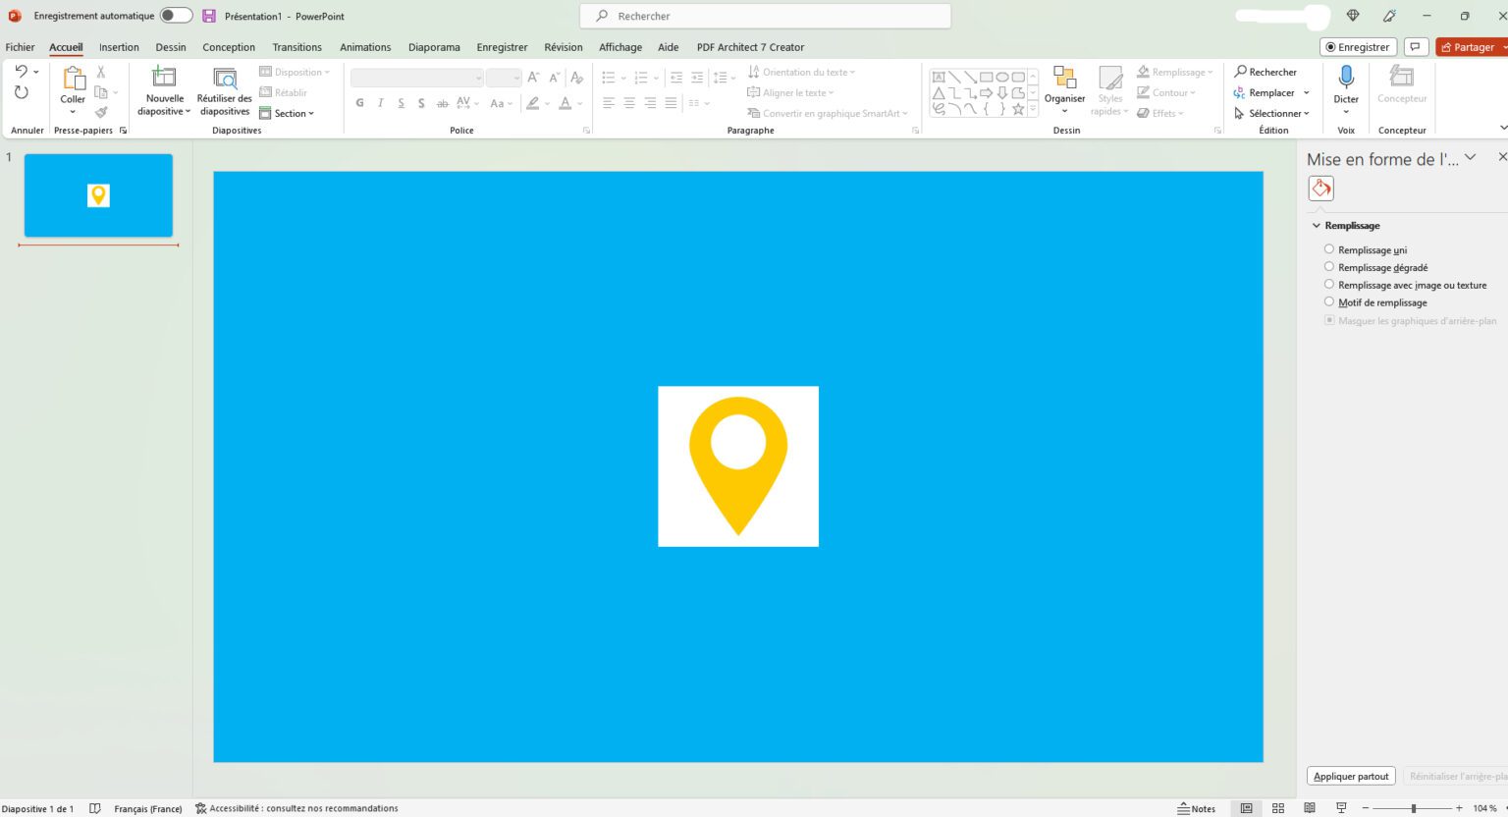Open the Organiser arrangement options
This screenshot has width=1508, height=817.
coord(1064,90)
